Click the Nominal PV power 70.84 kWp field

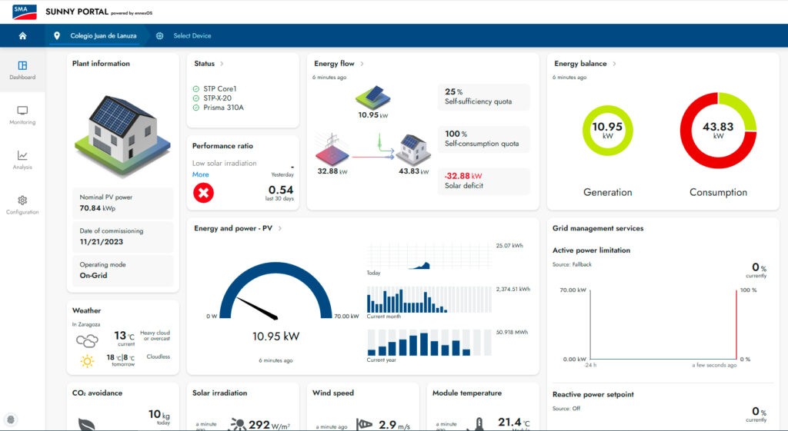pyautogui.click(x=122, y=203)
